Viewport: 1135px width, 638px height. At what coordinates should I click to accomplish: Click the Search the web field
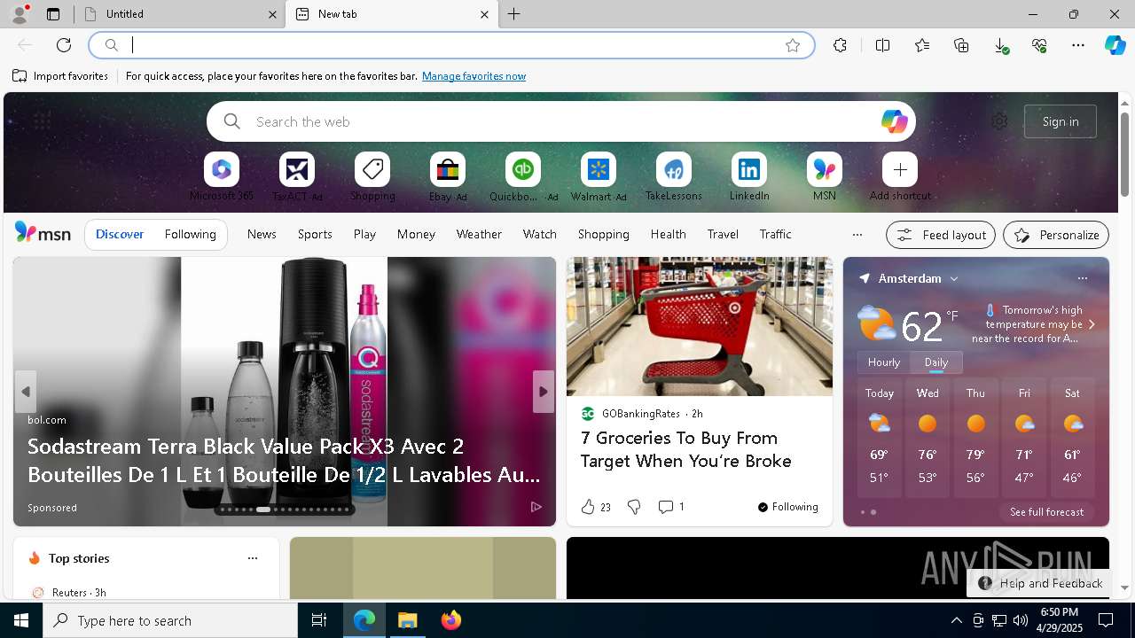point(561,121)
